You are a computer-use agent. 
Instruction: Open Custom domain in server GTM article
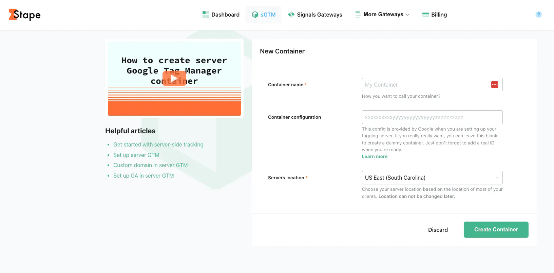pos(151,165)
